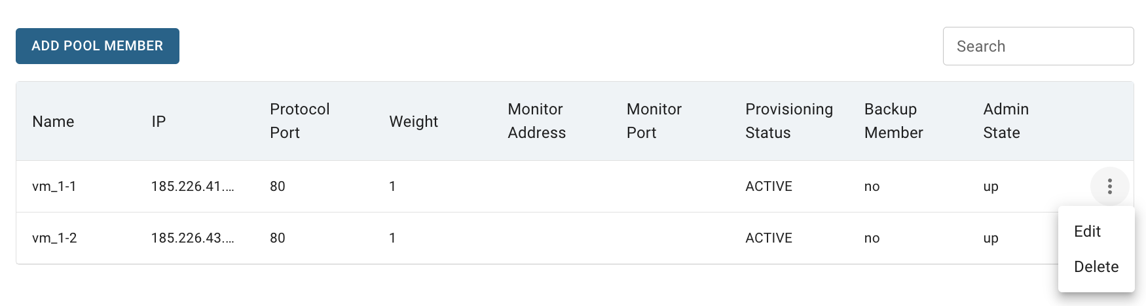Screen dimensions: 1146x306
Task: Click the Provisioning Status column header
Action: point(788,121)
